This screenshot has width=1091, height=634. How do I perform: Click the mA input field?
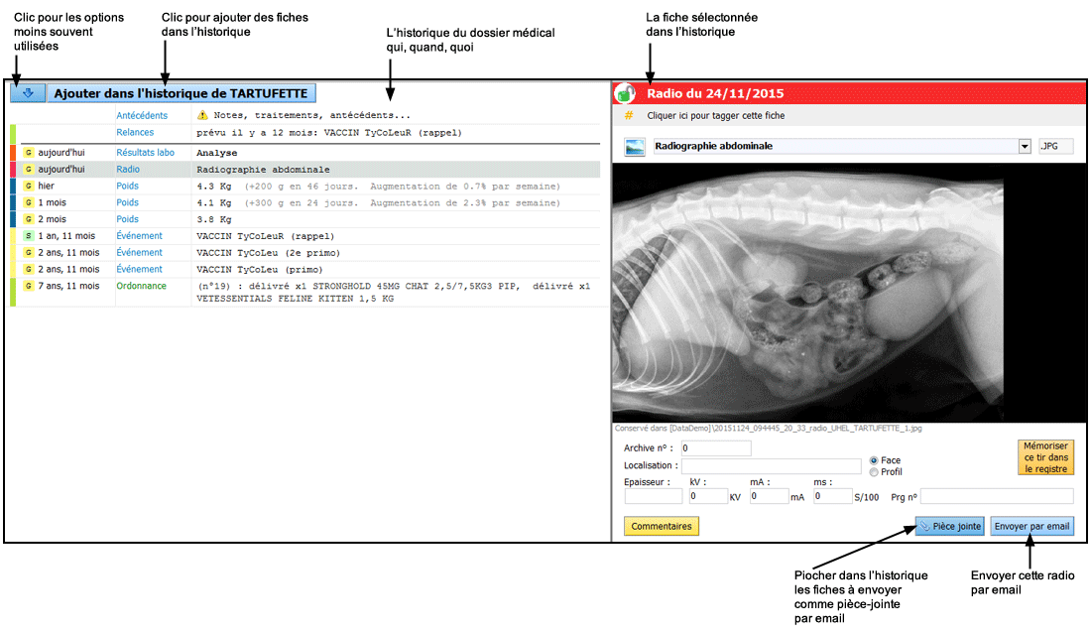point(770,496)
